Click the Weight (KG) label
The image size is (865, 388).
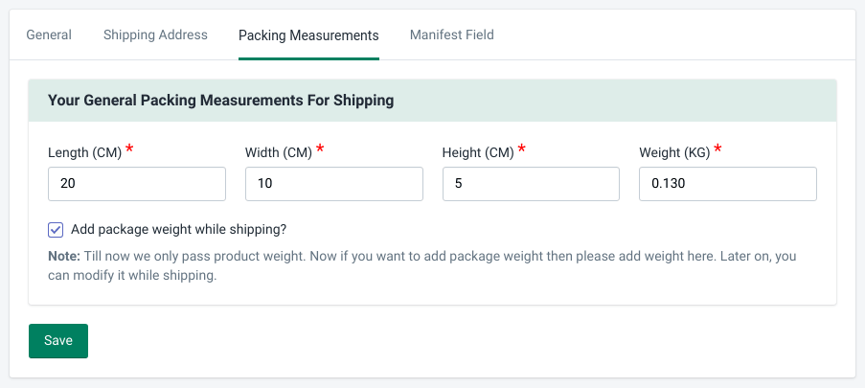click(674, 153)
